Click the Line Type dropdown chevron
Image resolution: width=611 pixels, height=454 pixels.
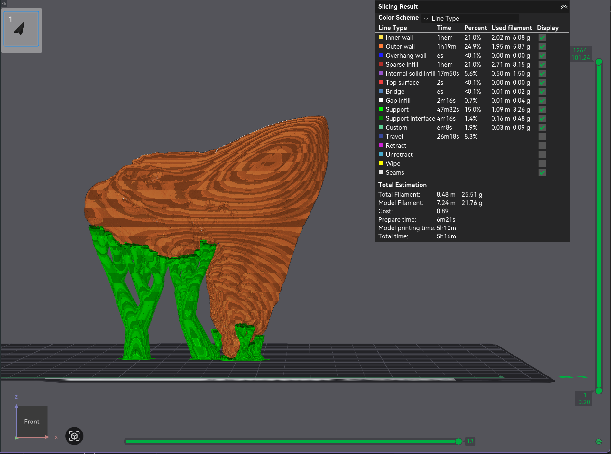coord(426,19)
